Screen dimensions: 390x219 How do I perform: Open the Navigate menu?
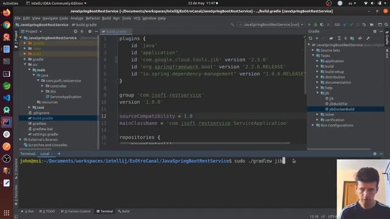click(50, 18)
